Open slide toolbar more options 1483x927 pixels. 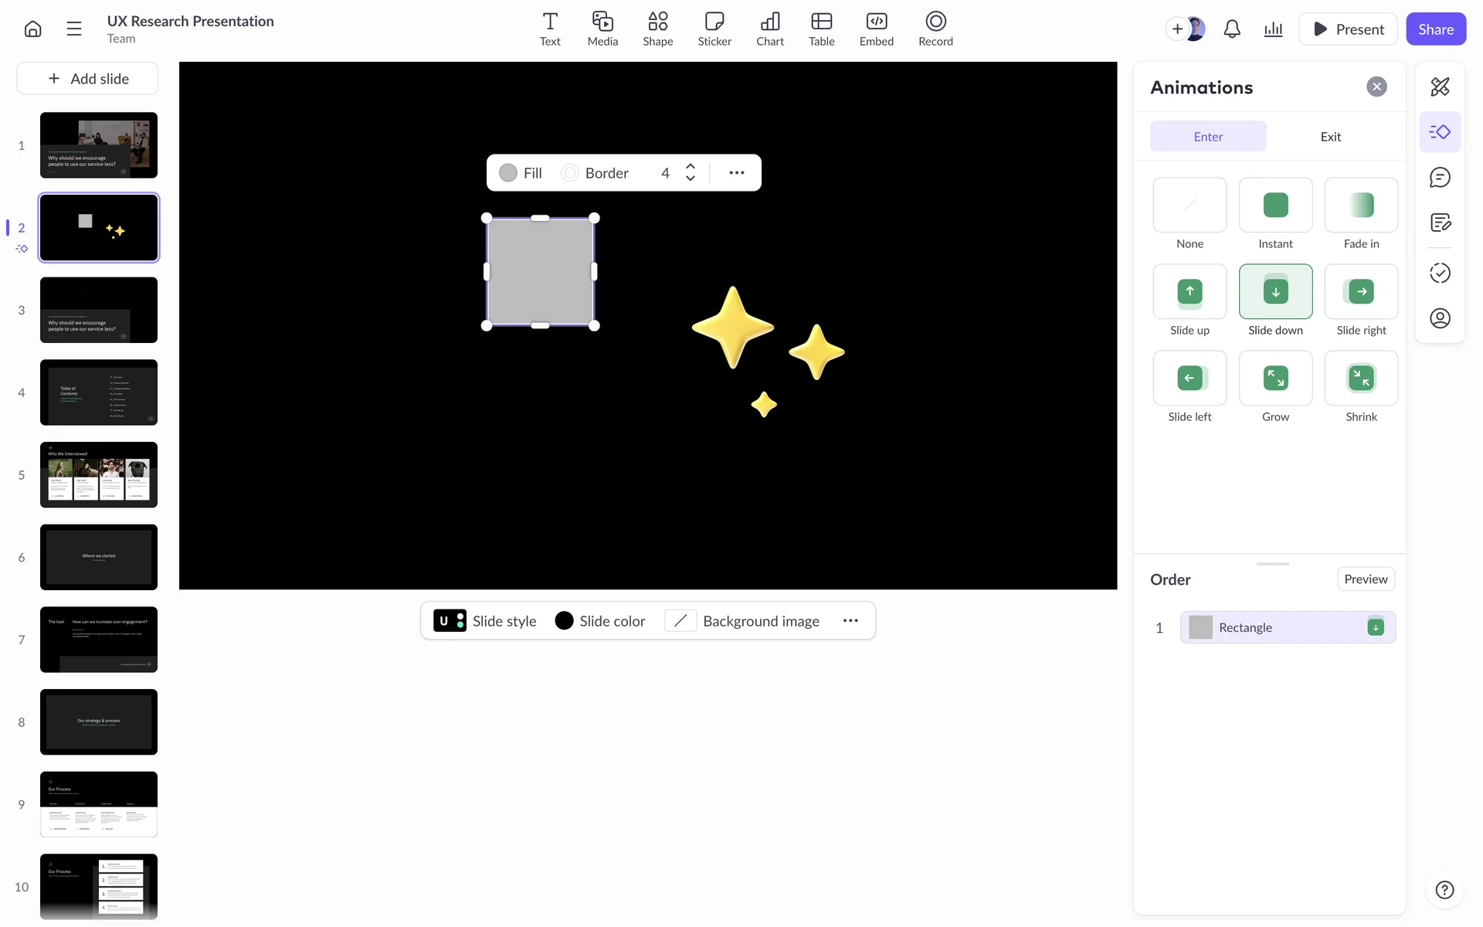click(x=850, y=621)
